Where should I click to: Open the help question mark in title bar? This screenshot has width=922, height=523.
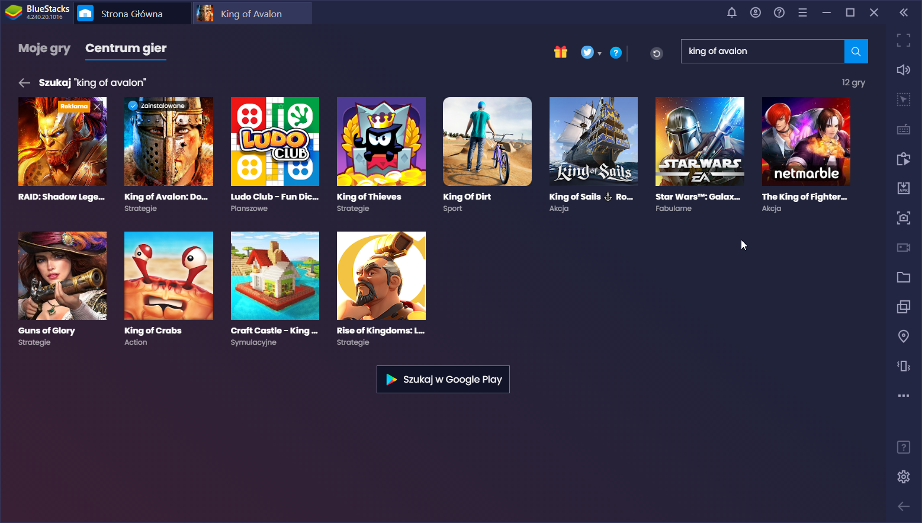779,12
